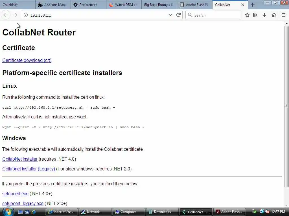Screen dimensions: 289x216
Task: Go forward to the next page
Action: tap(15, 15)
